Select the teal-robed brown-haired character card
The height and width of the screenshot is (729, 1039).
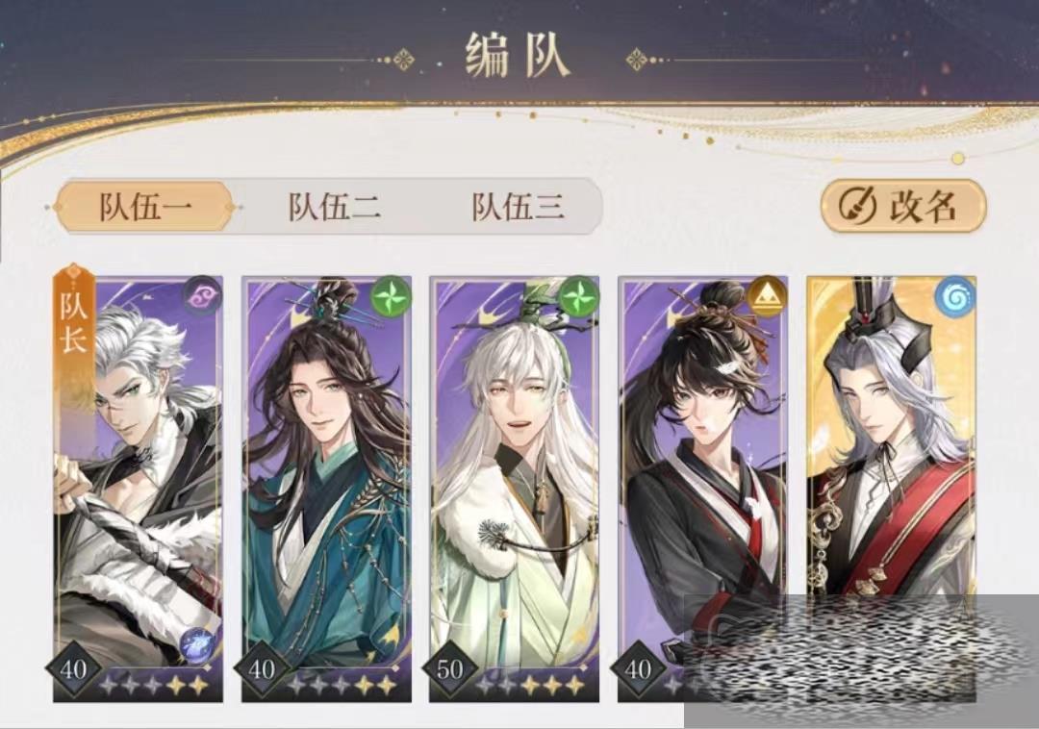point(326,489)
